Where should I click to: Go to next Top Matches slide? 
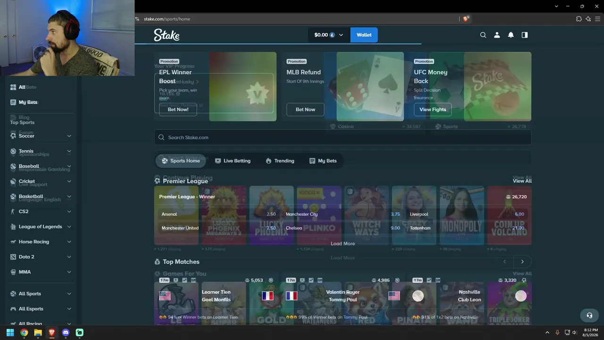tap(522, 262)
